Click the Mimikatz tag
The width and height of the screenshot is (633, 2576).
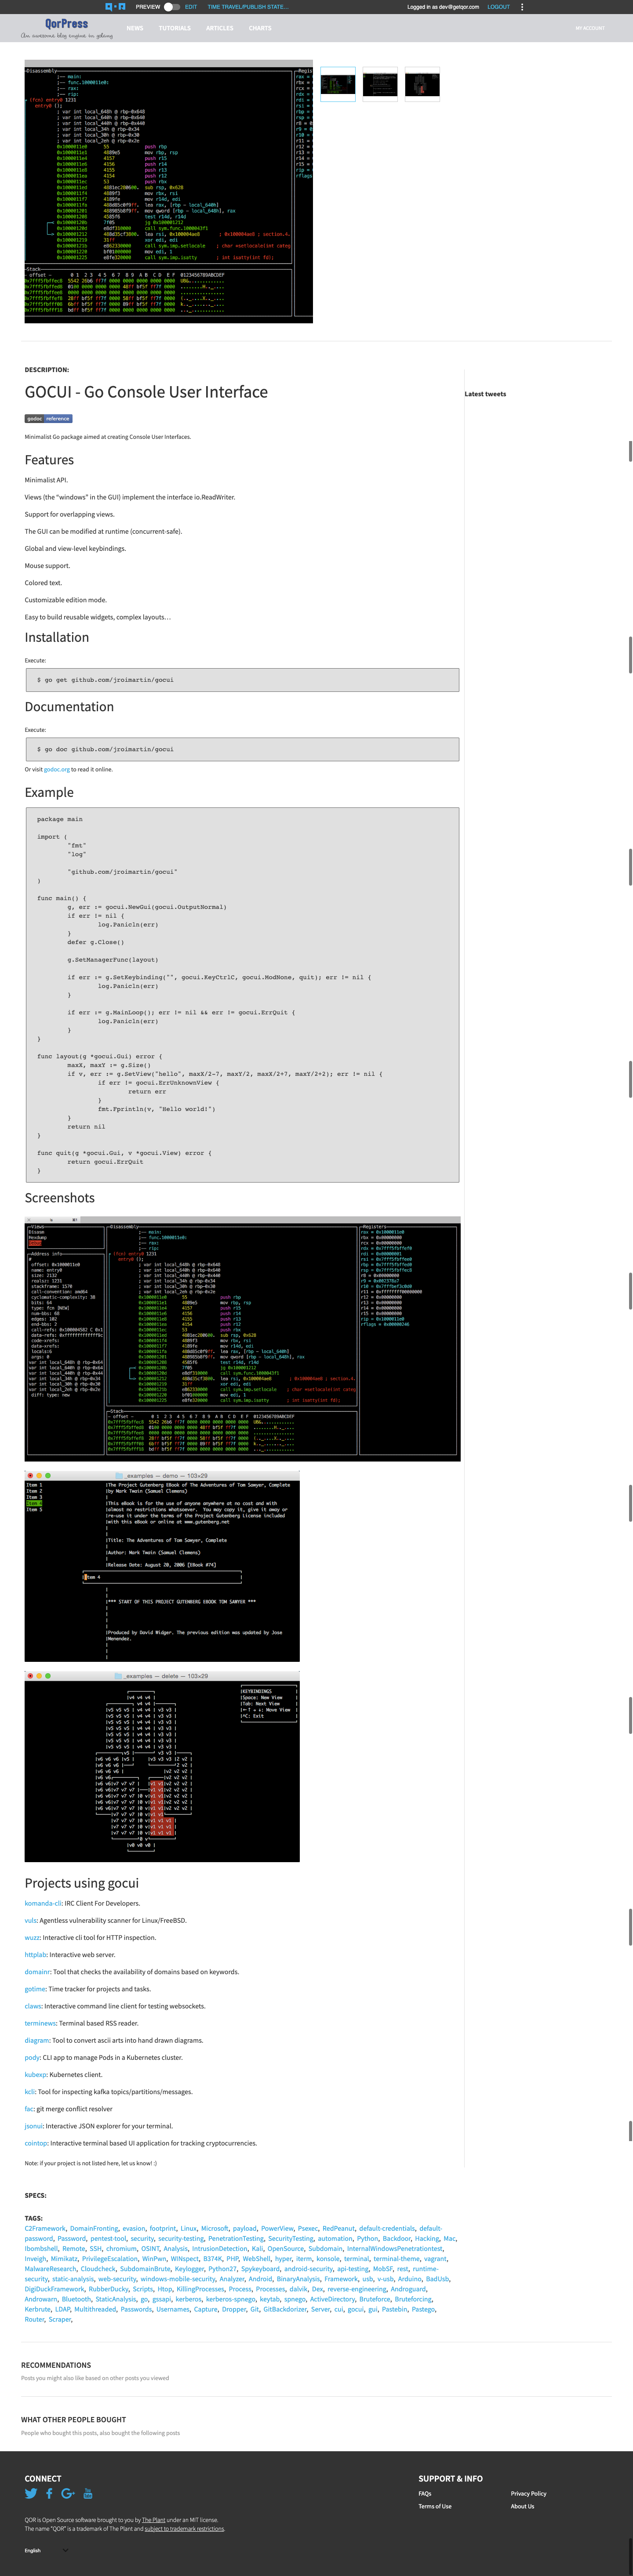click(x=64, y=2258)
